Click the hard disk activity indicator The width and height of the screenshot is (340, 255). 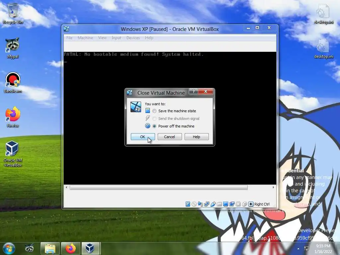click(x=188, y=204)
